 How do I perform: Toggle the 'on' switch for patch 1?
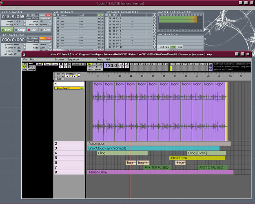(82, 88)
